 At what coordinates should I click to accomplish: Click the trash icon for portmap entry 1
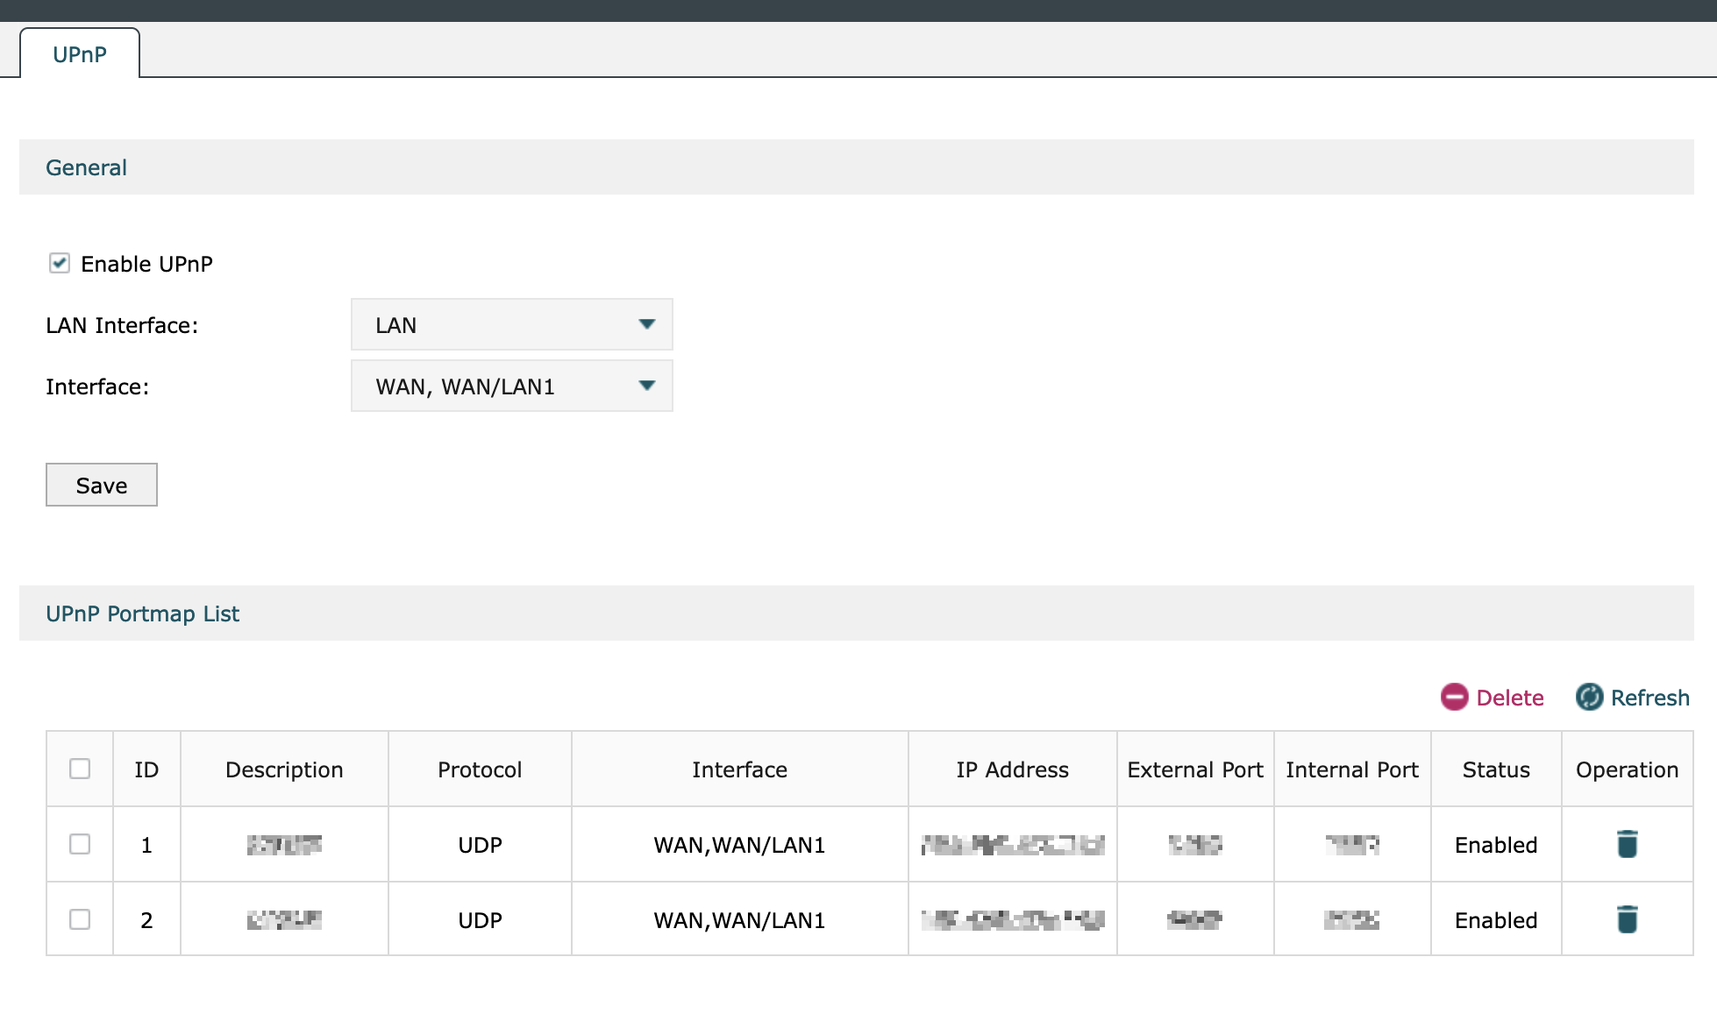1627,844
